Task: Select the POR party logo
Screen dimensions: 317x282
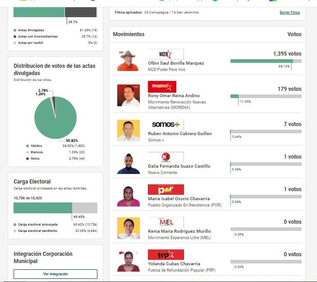Action: coord(165,190)
